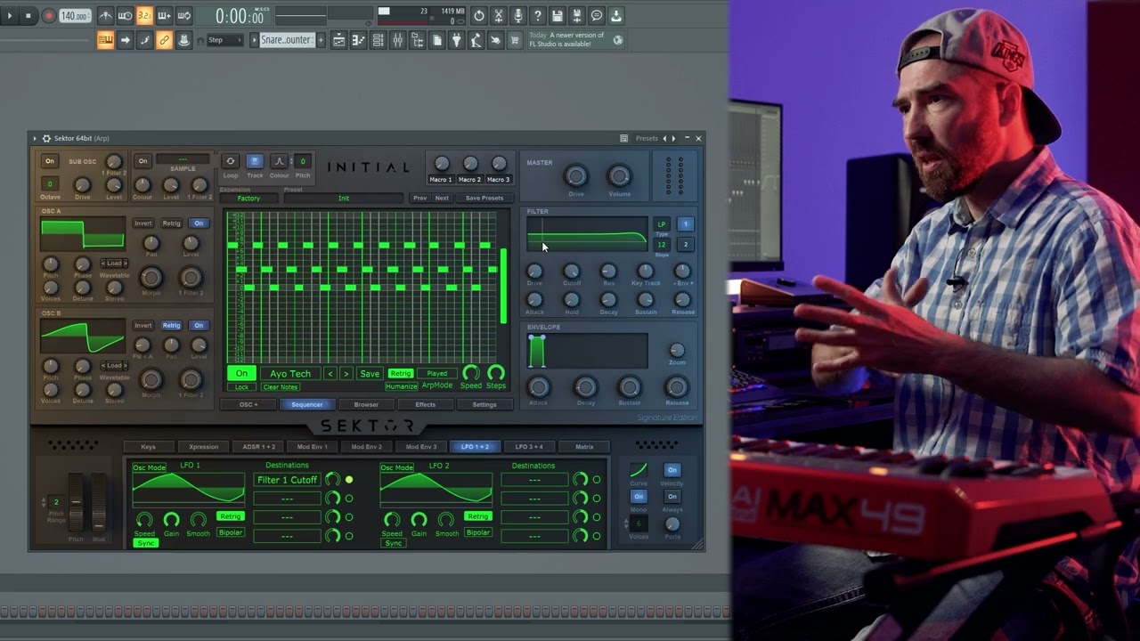Toggle Retrig for OSC B
Image resolution: width=1140 pixels, height=641 pixels.
point(171,326)
